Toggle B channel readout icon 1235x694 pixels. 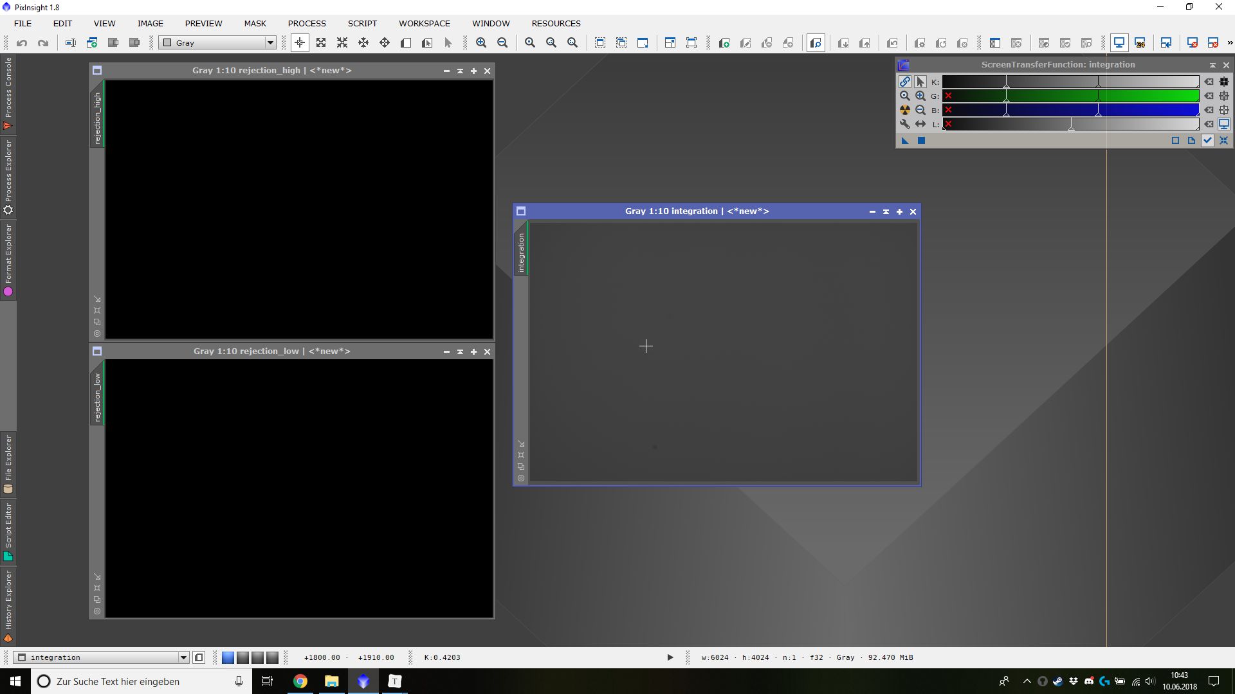[1224, 110]
